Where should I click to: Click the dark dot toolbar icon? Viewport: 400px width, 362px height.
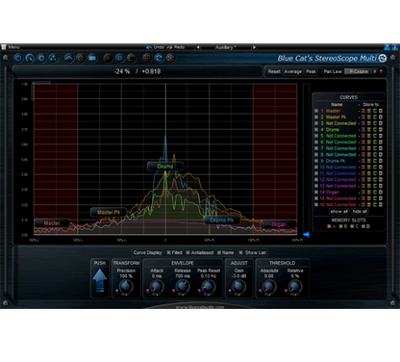point(109,58)
